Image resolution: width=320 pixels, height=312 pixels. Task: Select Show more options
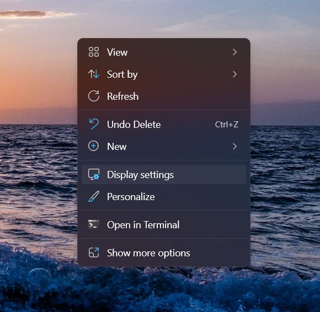click(x=164, y=253)
